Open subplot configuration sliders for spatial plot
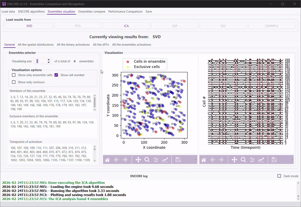 pyautogui.click(x=156, y=160)
